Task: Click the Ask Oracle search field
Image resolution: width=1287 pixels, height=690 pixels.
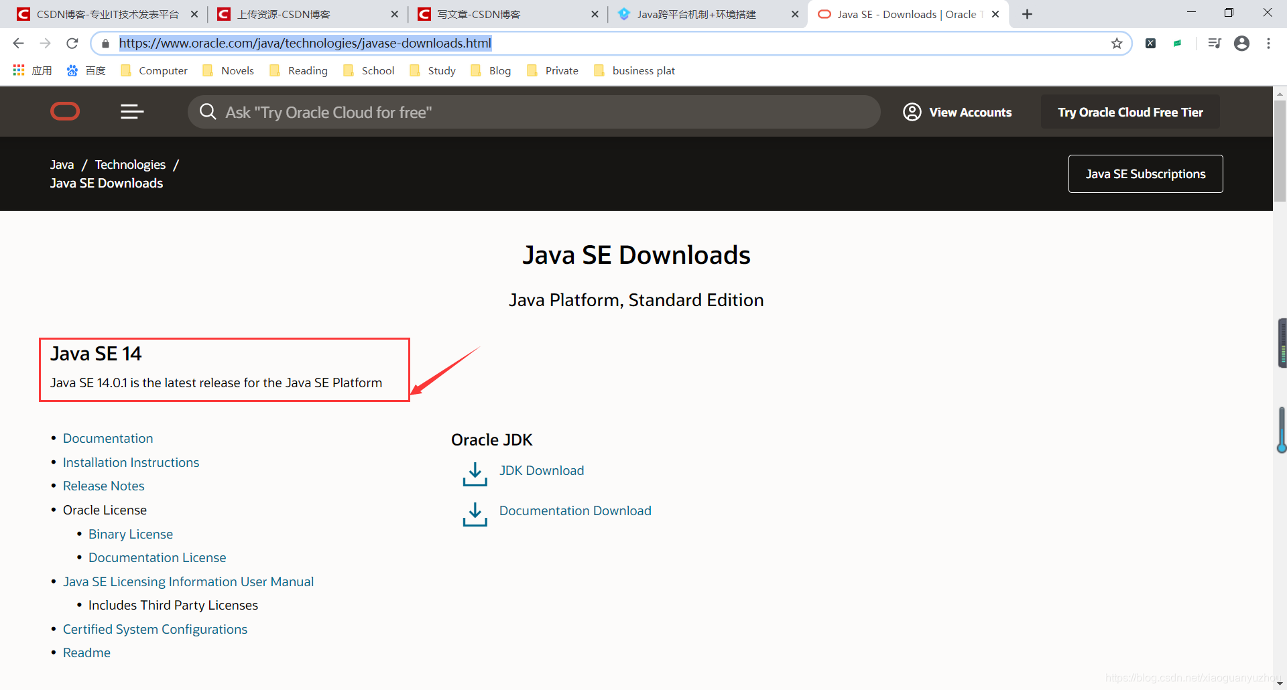Action: [x=534, y=112]
